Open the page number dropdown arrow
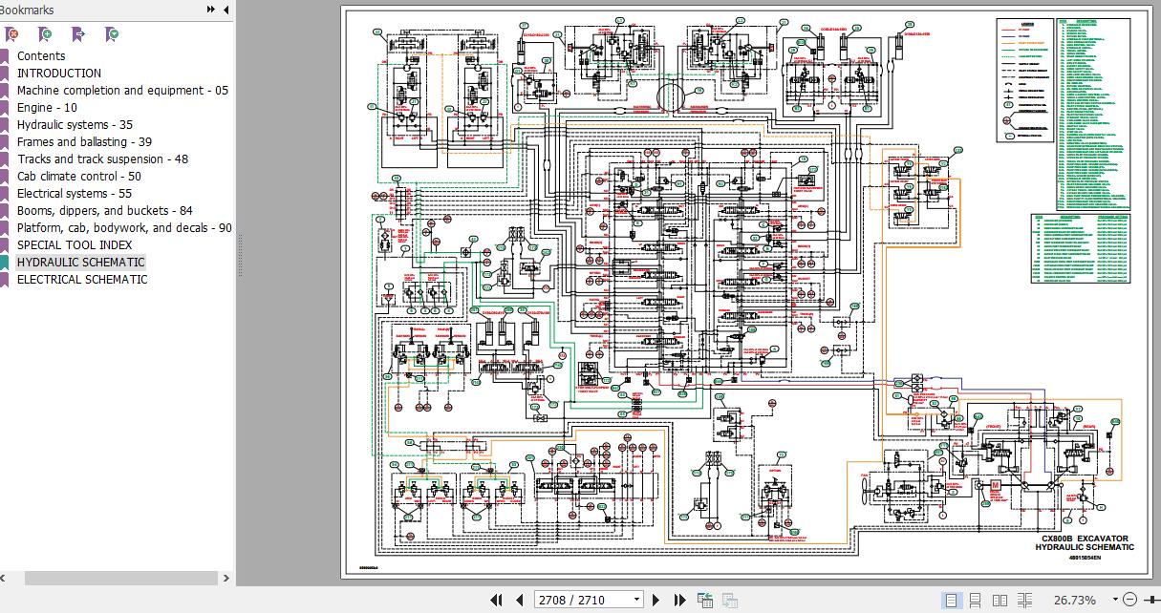The height and width of the screenshot is (613, 1161). pyautogui.click(x=635, y=600)
